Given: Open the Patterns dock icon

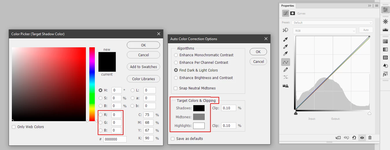Looking at the screenshot, I should [x=385, y=58].
